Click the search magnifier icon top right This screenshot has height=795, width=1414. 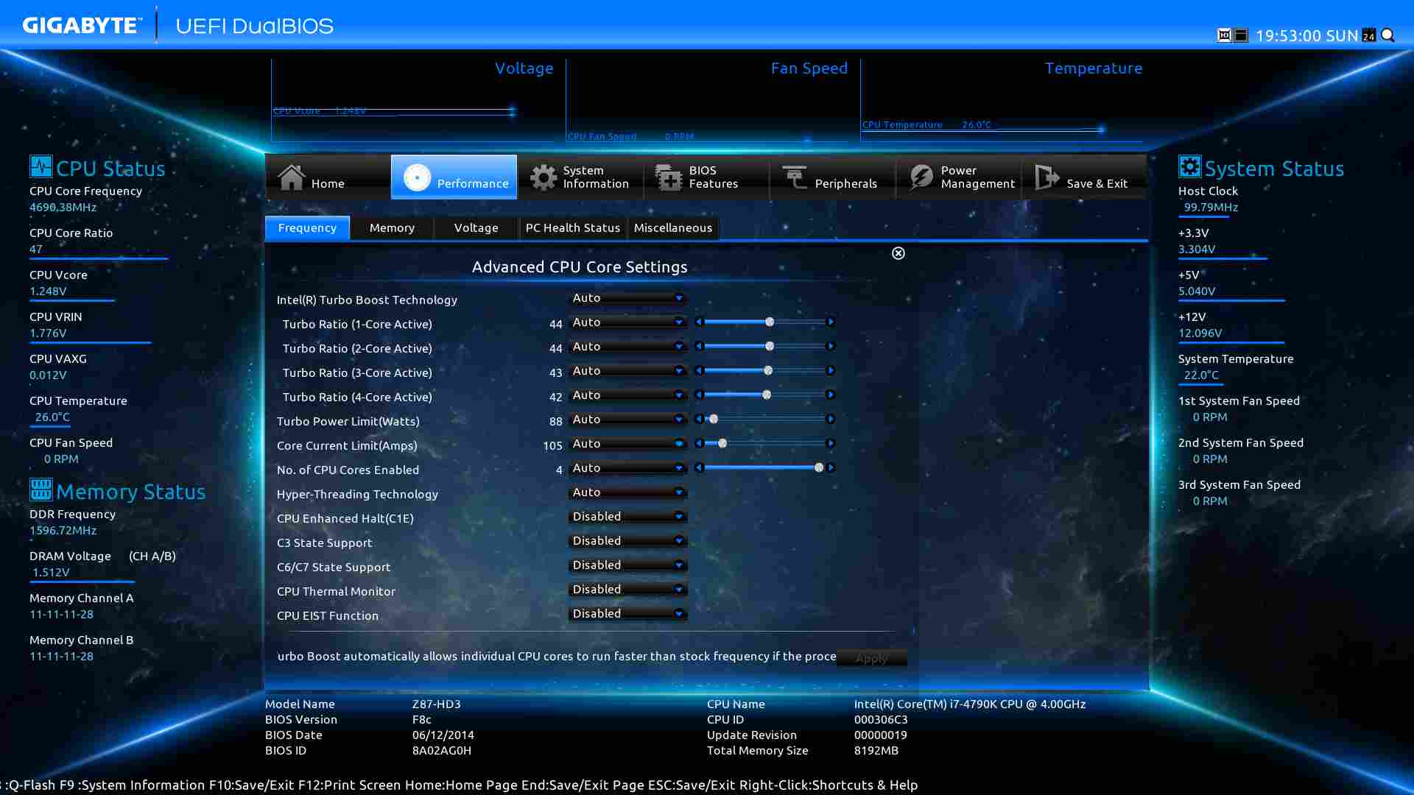[1388, 35]
